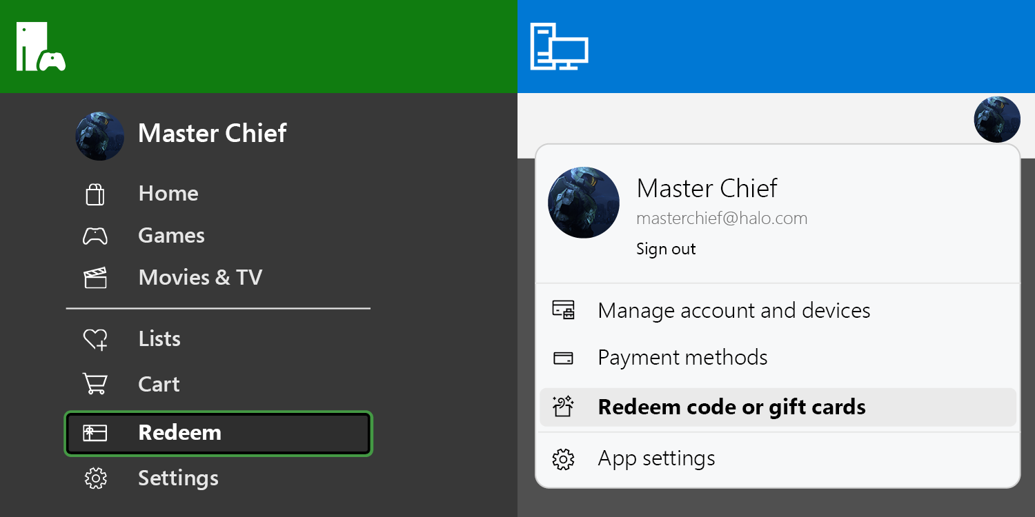The image size is (1035, 517).
Task: Click the Manage account and devices icon
Action: pyautogui.click(x=563, y=311)
